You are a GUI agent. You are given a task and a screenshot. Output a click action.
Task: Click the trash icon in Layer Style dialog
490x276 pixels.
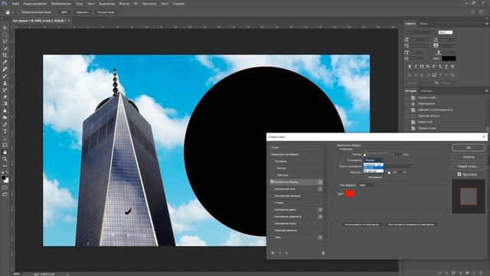click(323, 253)
